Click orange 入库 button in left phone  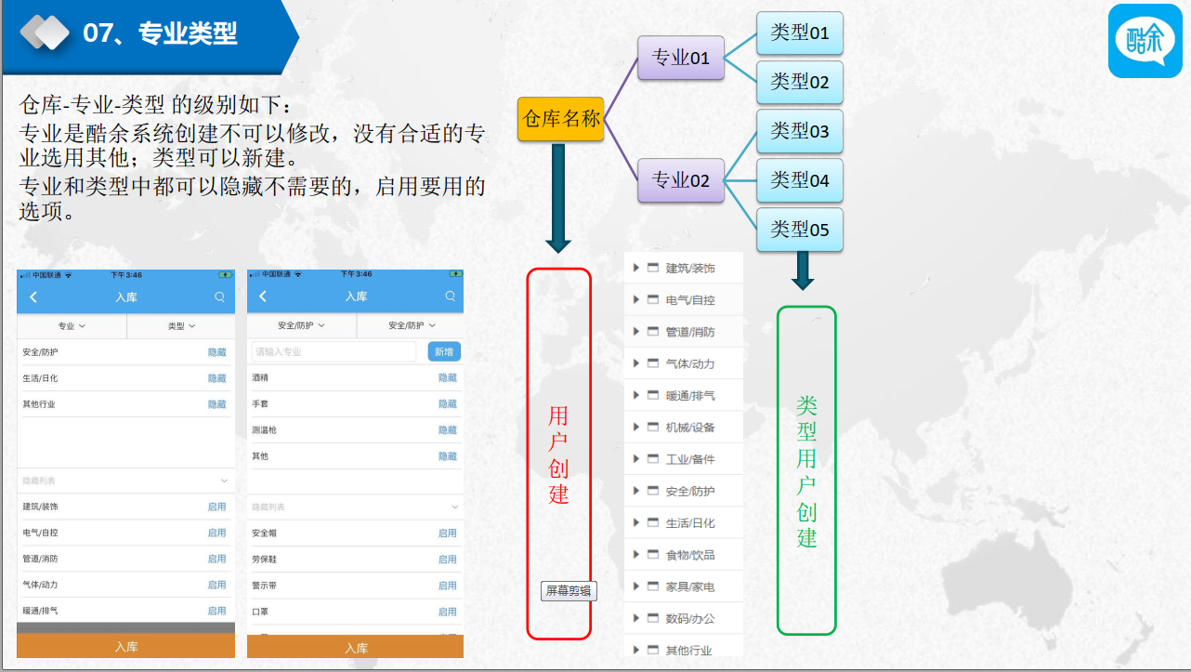pos(126,646)
